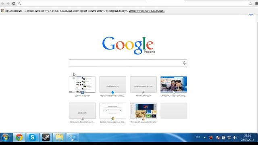Click the Новая вкладка caption under the conduit tile
258x145 pixels.
click(144, 96)
